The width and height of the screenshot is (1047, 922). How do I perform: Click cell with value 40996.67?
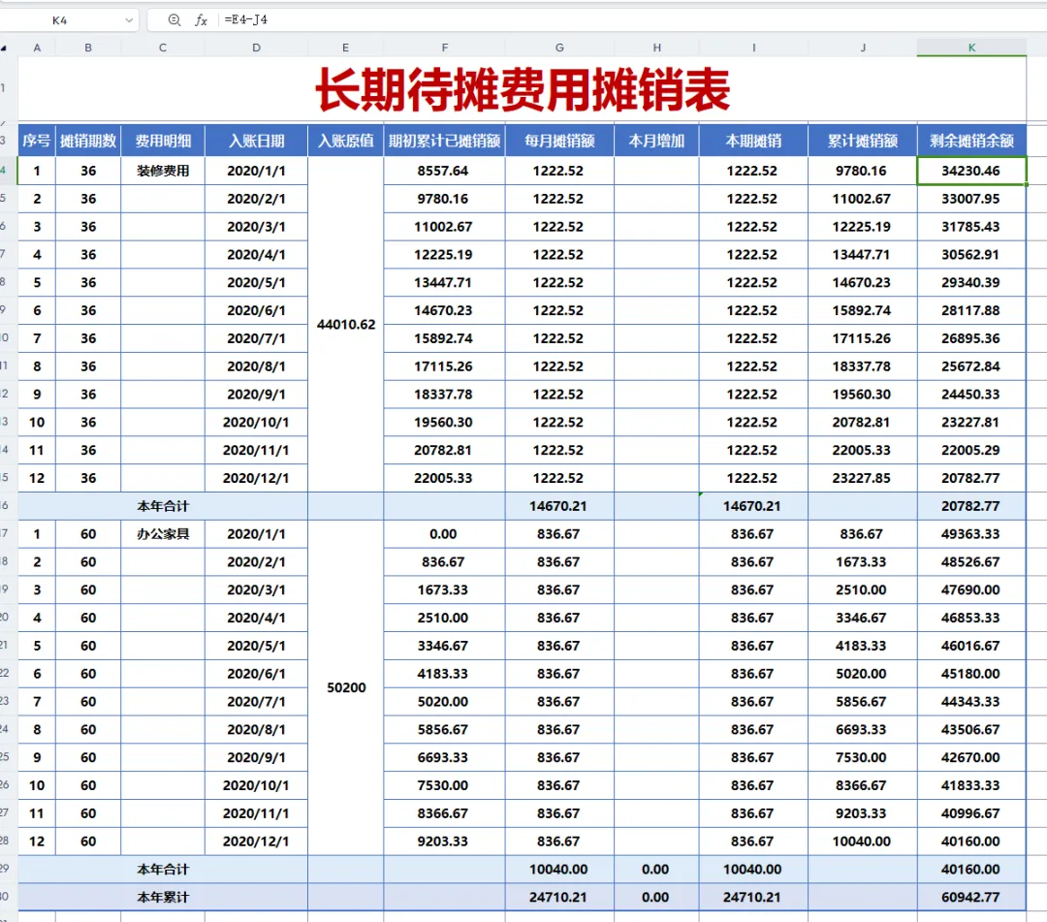(971, 813)
